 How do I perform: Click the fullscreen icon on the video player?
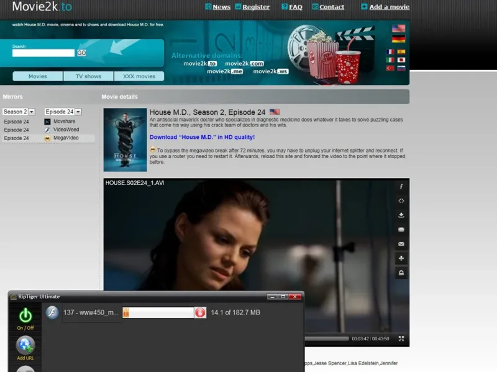[401, 339]
